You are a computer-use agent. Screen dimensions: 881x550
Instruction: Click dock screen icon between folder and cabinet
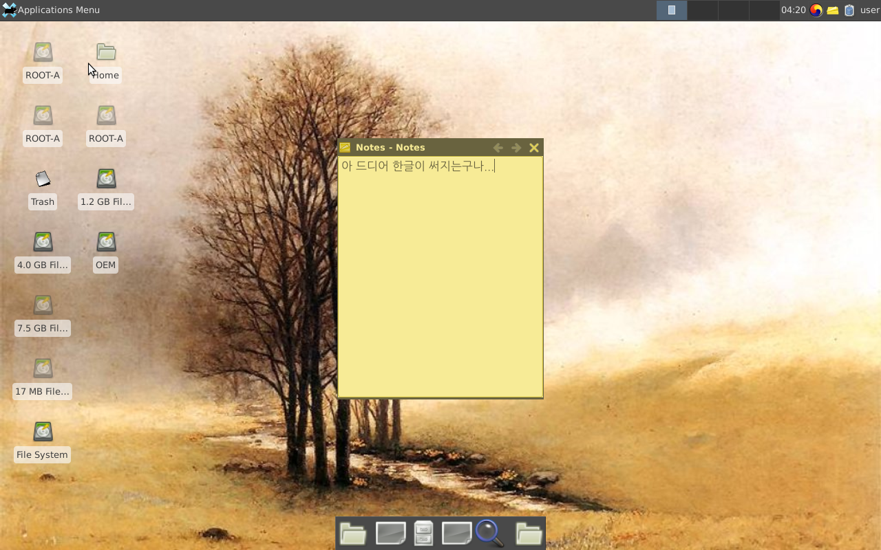pyautogui.click(x=390, y=533)
